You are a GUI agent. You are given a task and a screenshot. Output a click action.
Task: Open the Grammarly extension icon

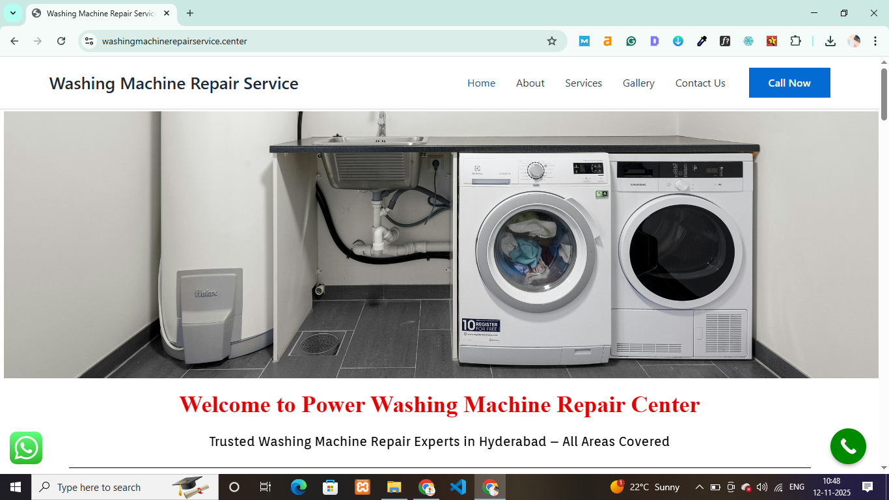(x=631, y=41)
